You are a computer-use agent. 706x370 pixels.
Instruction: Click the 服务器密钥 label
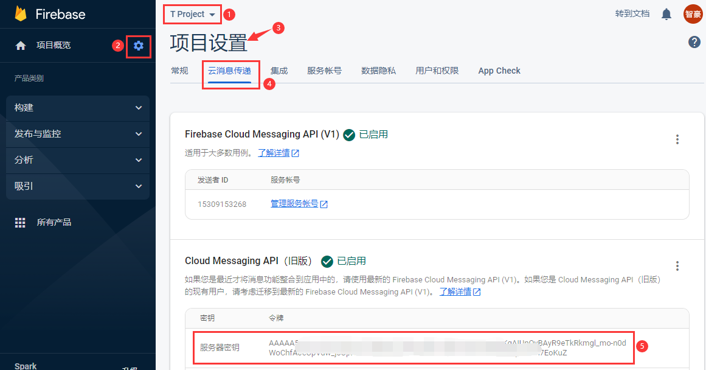220,347
